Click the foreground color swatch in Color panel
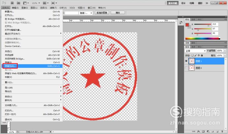 pyautogui.click(x=187, y=25)
